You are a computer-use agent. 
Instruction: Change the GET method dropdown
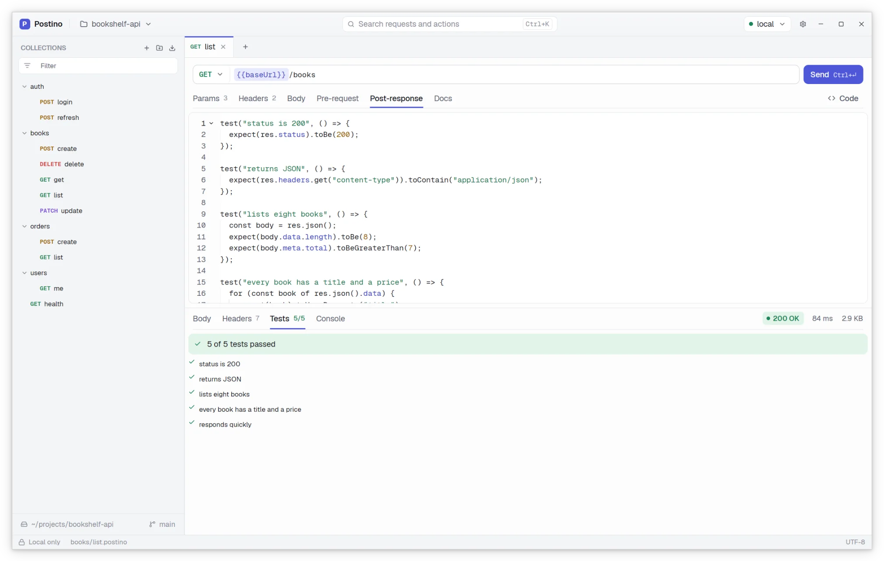point(211,74)
